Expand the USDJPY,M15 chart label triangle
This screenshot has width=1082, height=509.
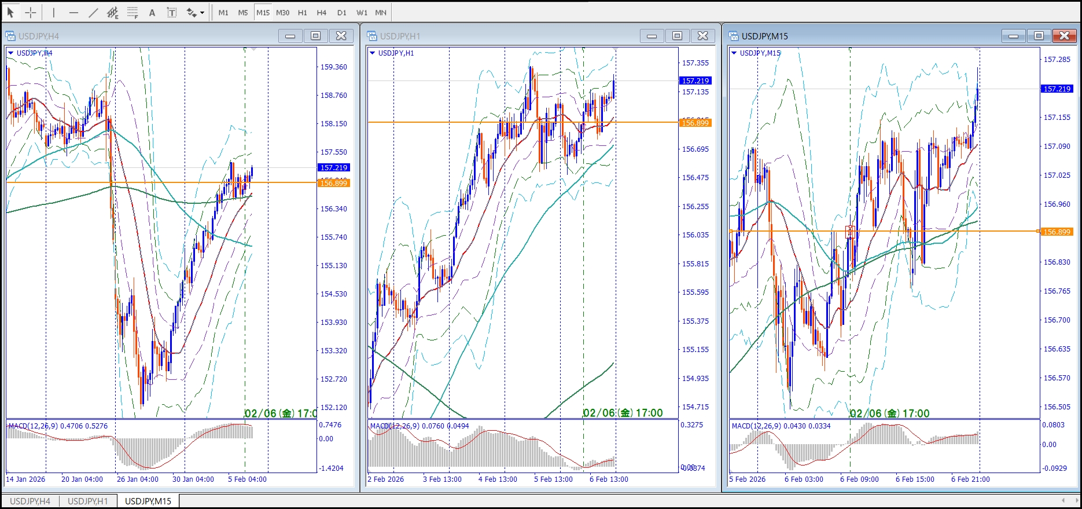734,53
